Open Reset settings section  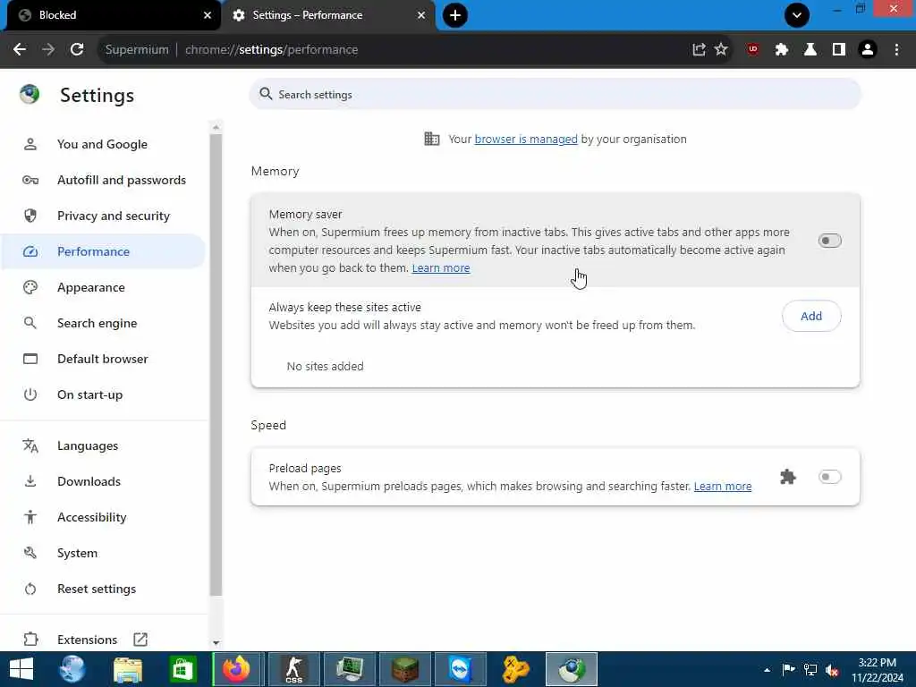click(x=103, y=589)
